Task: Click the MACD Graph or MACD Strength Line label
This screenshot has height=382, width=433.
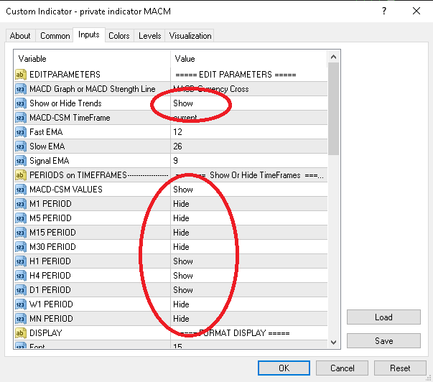Action: (x=93, y=89)
